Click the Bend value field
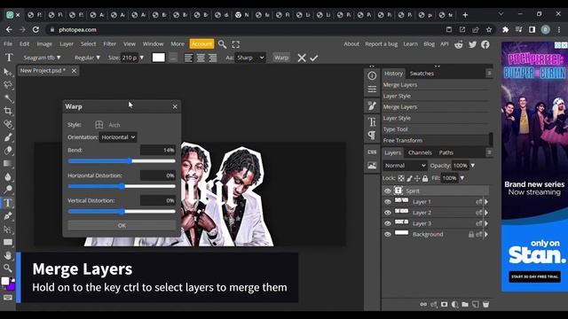 [158, 150]
